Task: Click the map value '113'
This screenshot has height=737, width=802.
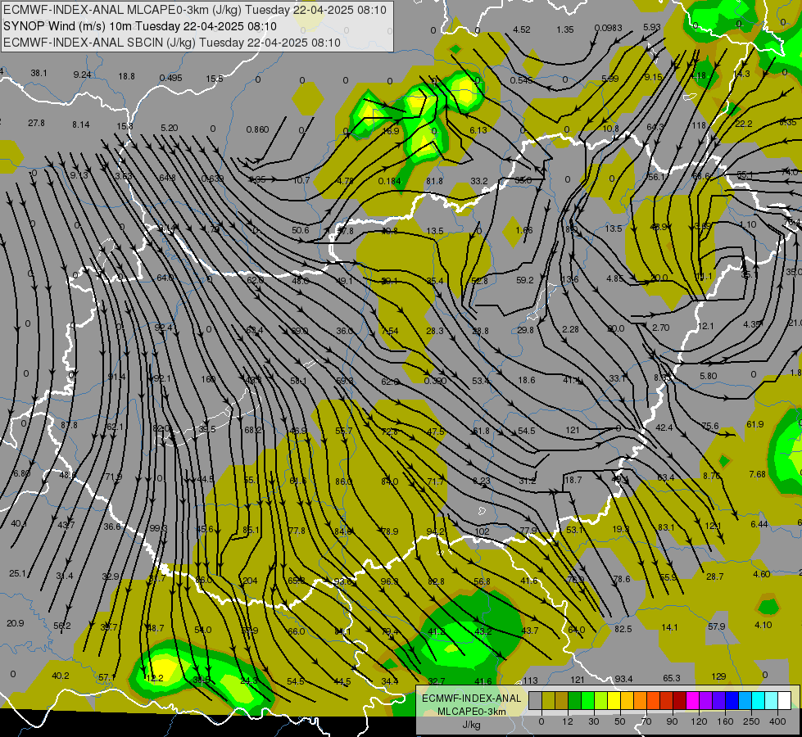Action: click(530, 680)
